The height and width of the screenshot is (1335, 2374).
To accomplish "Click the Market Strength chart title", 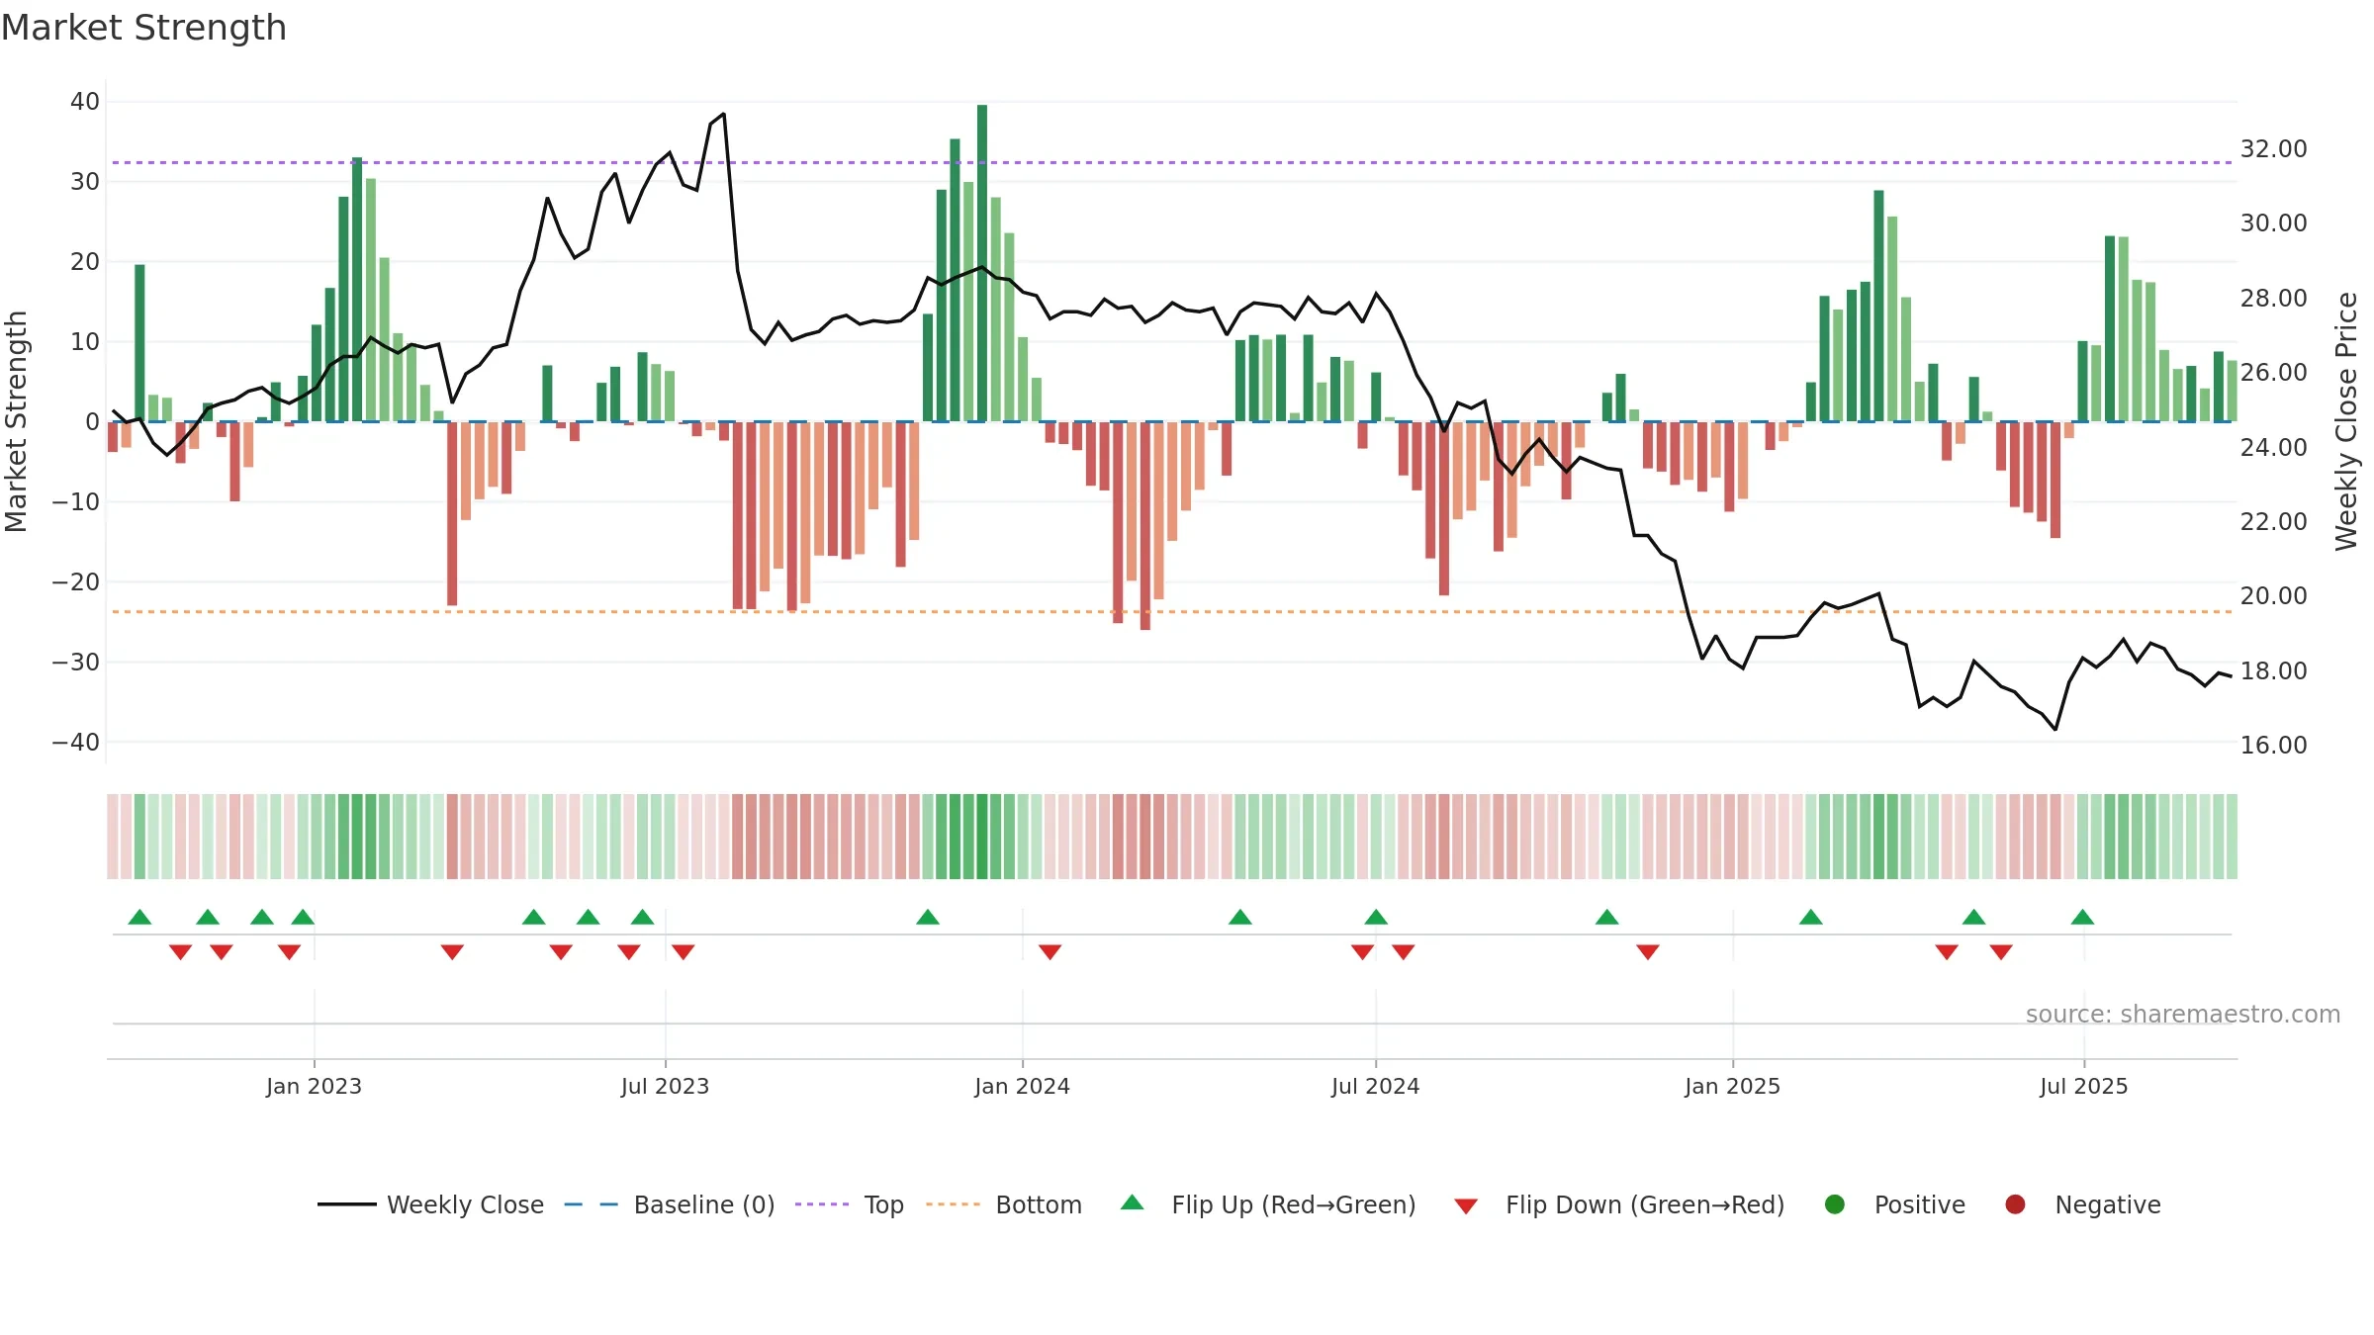I will pos(143,28).
